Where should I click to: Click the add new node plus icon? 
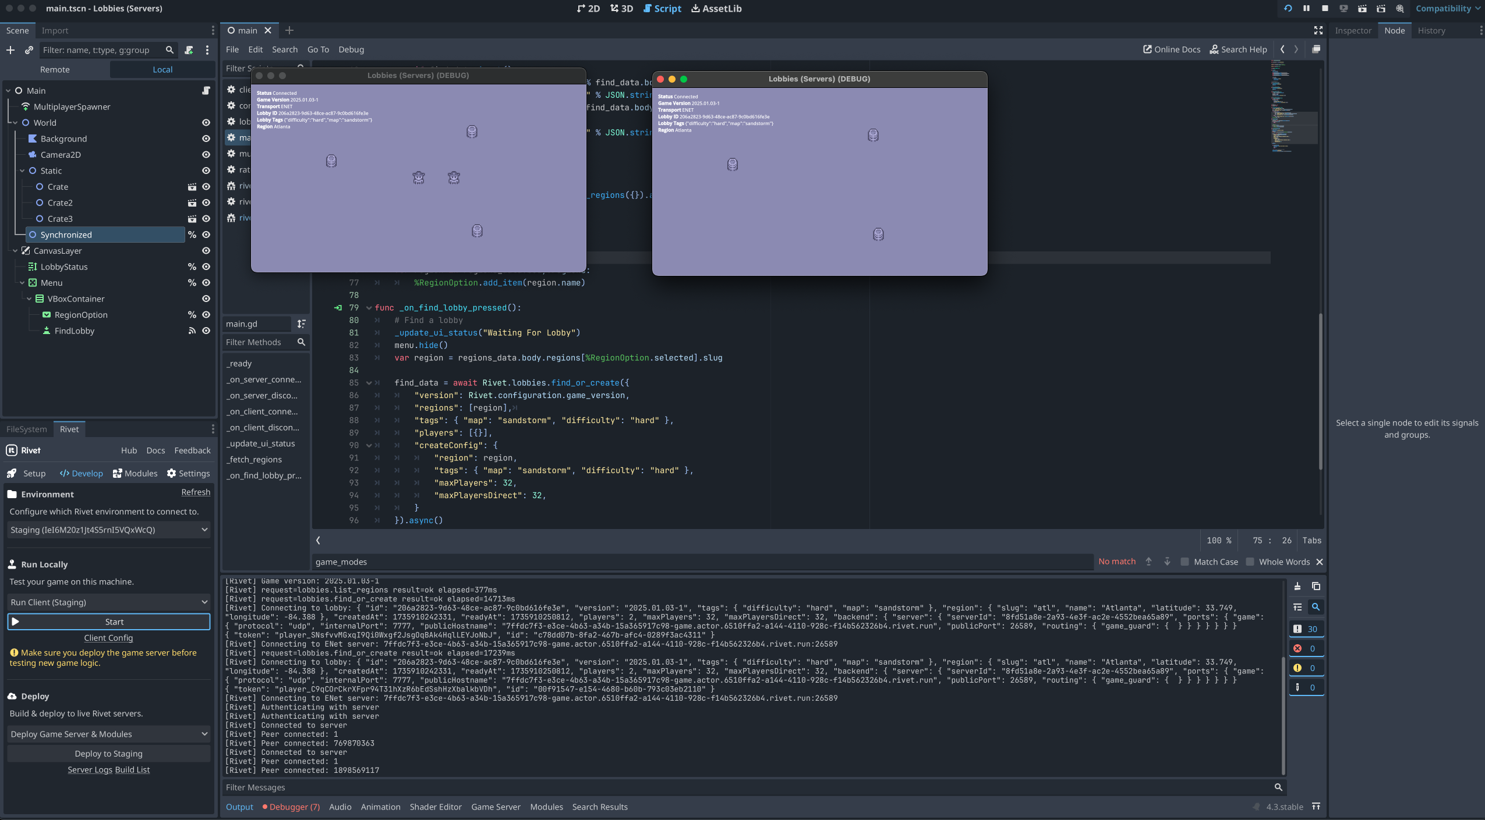point(10,50)
